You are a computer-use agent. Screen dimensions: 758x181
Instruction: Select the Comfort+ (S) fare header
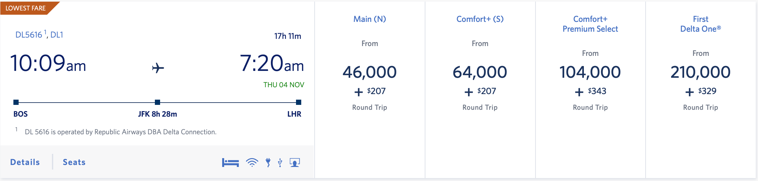click(x=480, y=19)
